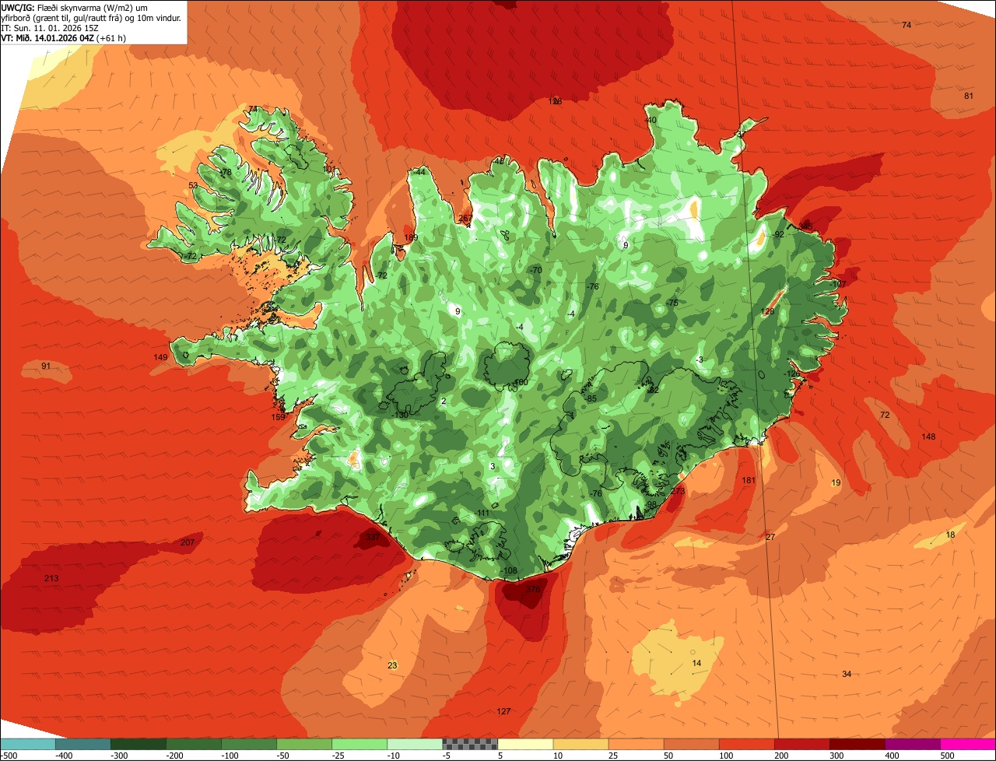Click the flux value -70 in north Iceland
This screenshot has width=996, height=761.
click(535, 270)
